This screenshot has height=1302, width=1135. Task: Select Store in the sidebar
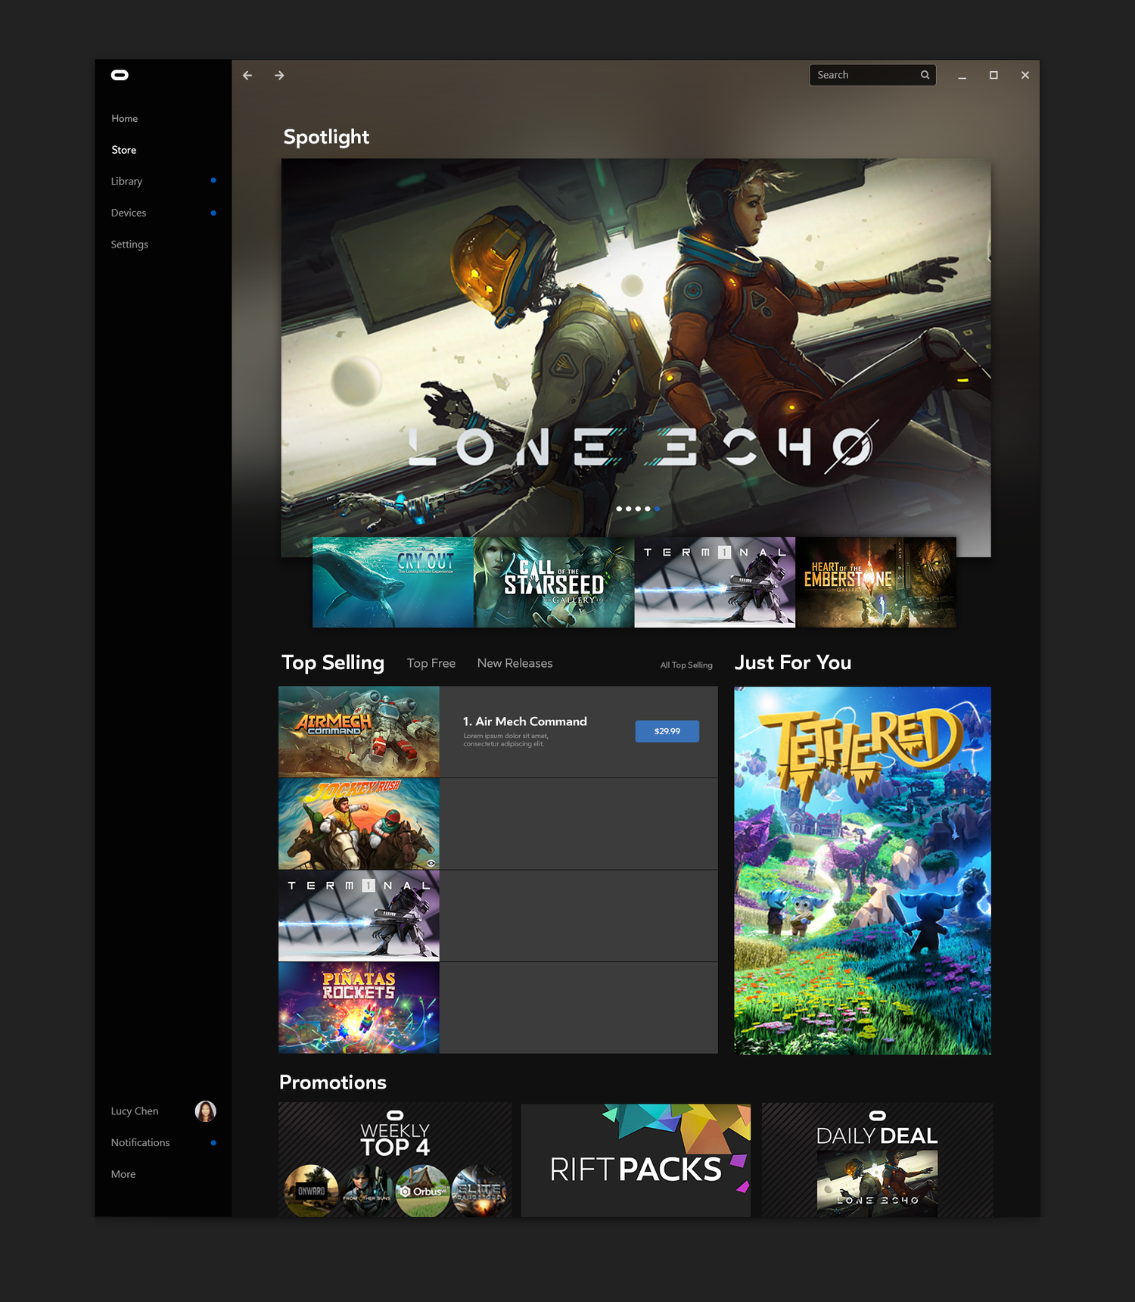pos(124,150)
